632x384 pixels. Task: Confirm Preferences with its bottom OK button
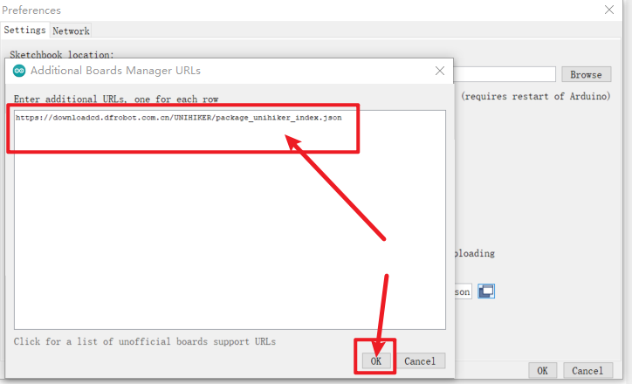click(x=542, y=371)
